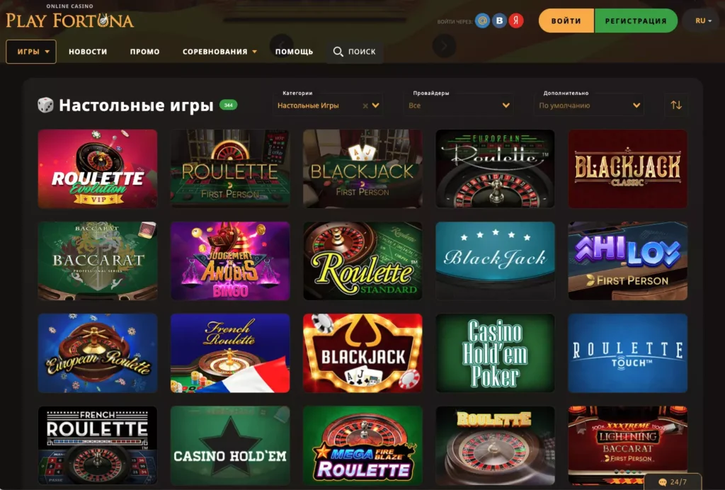Open the По умолчанию sorting dropdown
This screenshot has width=725, height=490.
588,106
